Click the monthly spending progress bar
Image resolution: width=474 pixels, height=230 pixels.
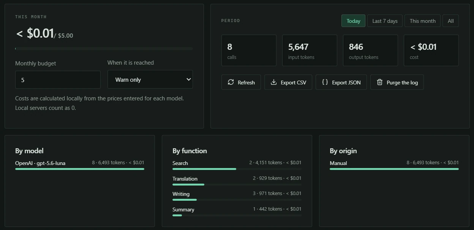pyautogui.click(x=104, y=49)
